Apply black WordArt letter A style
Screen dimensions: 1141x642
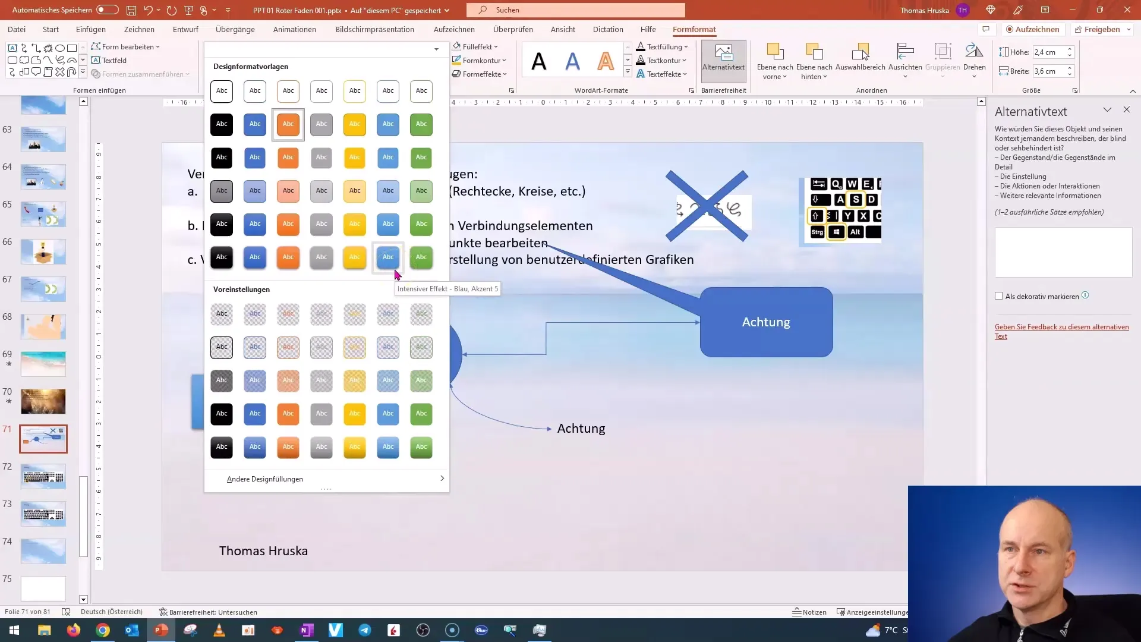tap(539, 61)
